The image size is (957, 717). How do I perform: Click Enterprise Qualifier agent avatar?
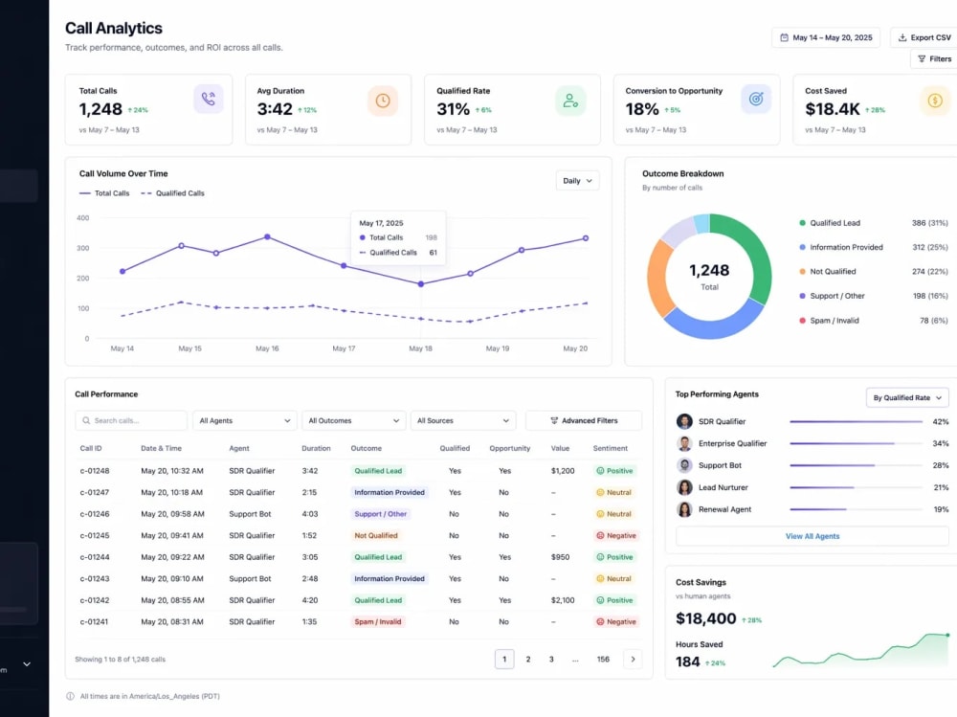click(x=685, y=443)
